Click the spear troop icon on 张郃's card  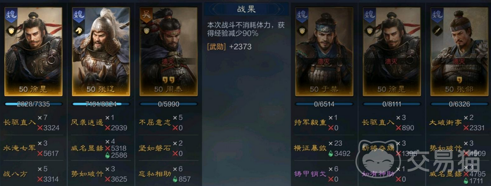(x=438, y=30)
